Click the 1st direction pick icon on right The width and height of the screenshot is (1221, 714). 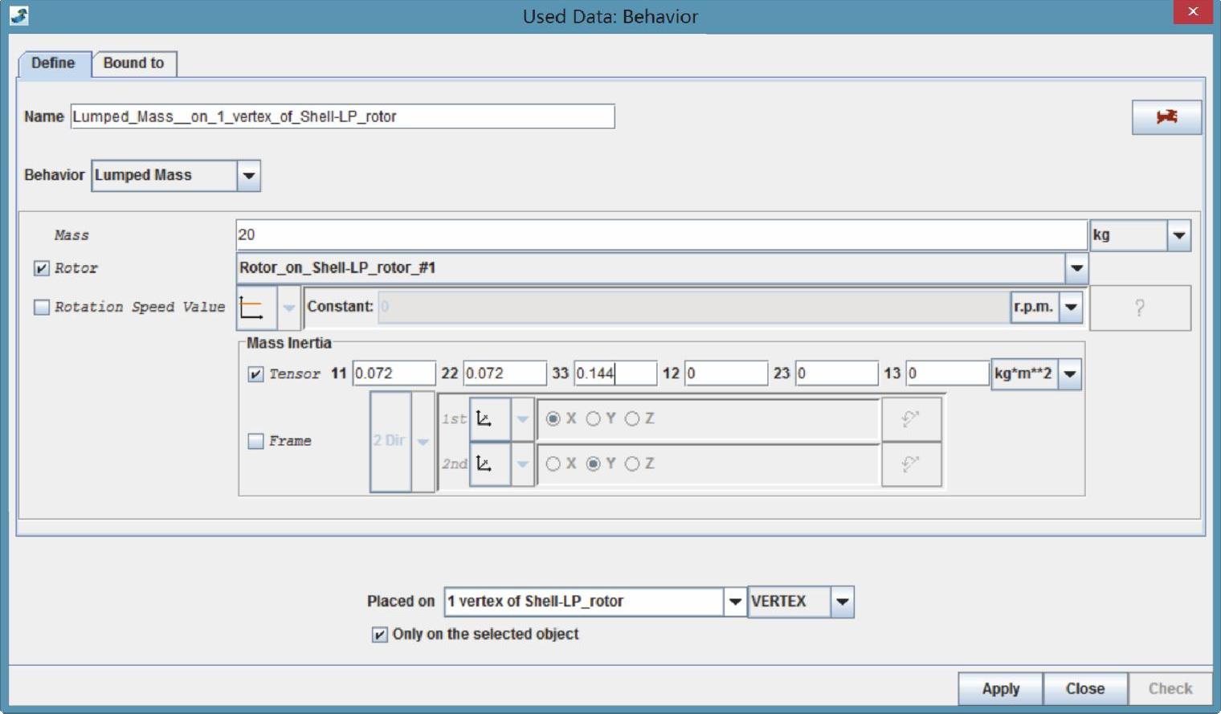911,419
